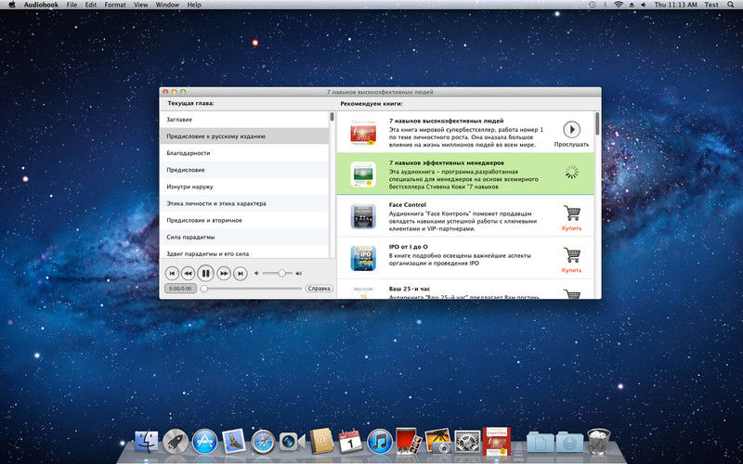This screenshot has height=464, width=743.
Task: Open the Edit menu
Action: coord(90,5)
